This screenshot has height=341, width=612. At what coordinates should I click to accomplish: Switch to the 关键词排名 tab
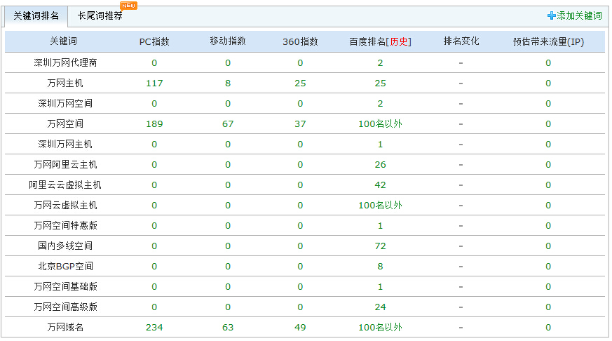[x=36, y=16]
